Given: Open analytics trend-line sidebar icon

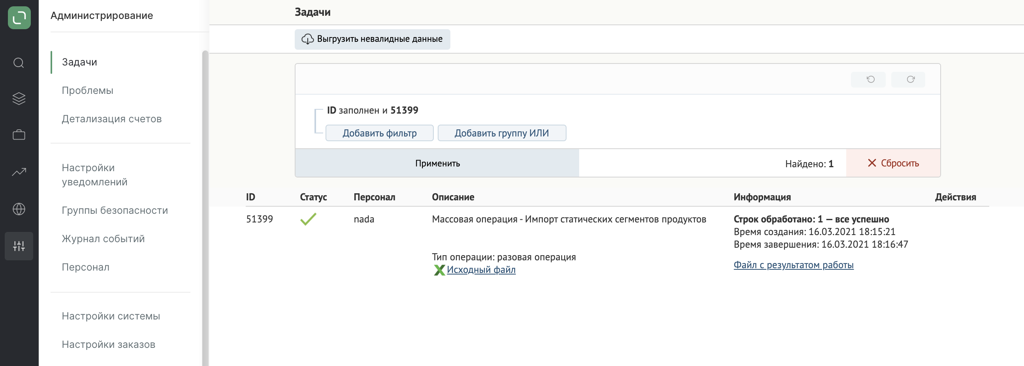Looking at the screenshot, I should 19,172.
